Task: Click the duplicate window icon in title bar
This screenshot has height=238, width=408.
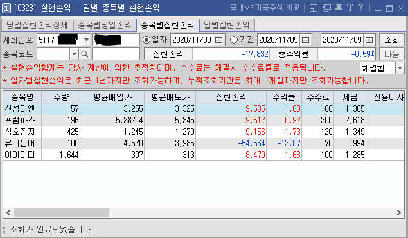Action: 326,8
